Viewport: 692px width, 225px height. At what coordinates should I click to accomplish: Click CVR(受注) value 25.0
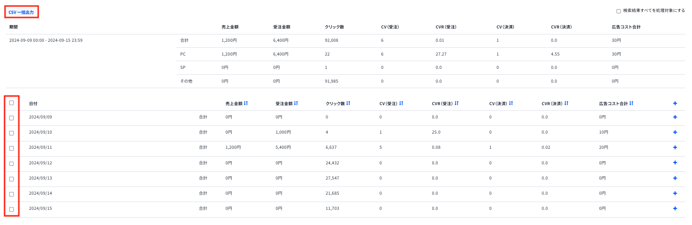click(x=436, y=132)
